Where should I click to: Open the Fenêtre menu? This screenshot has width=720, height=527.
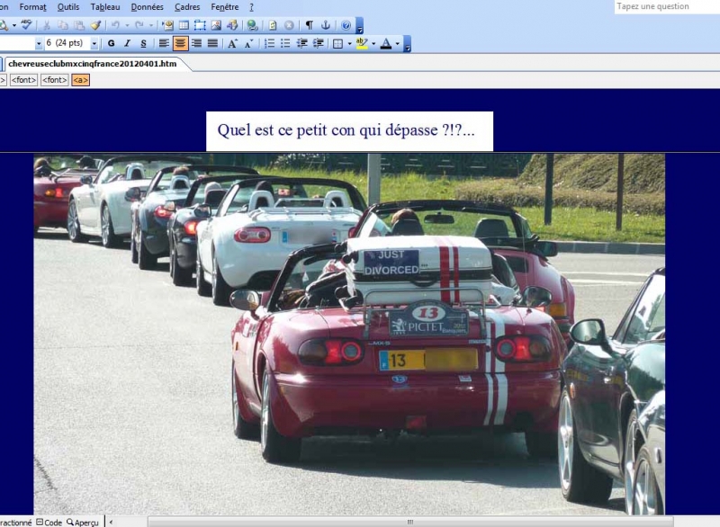(x=224, y=7)
